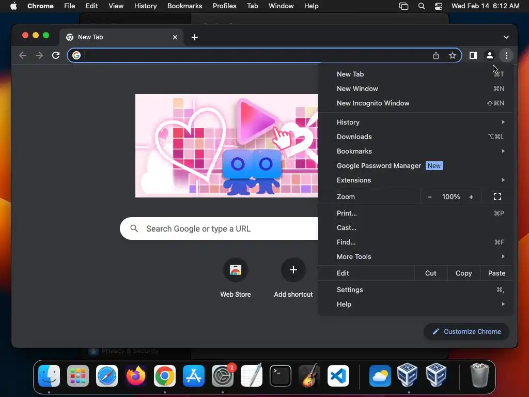529x397 pixels.
Task: Expand the History submenu
Action: tap(416, 122)
